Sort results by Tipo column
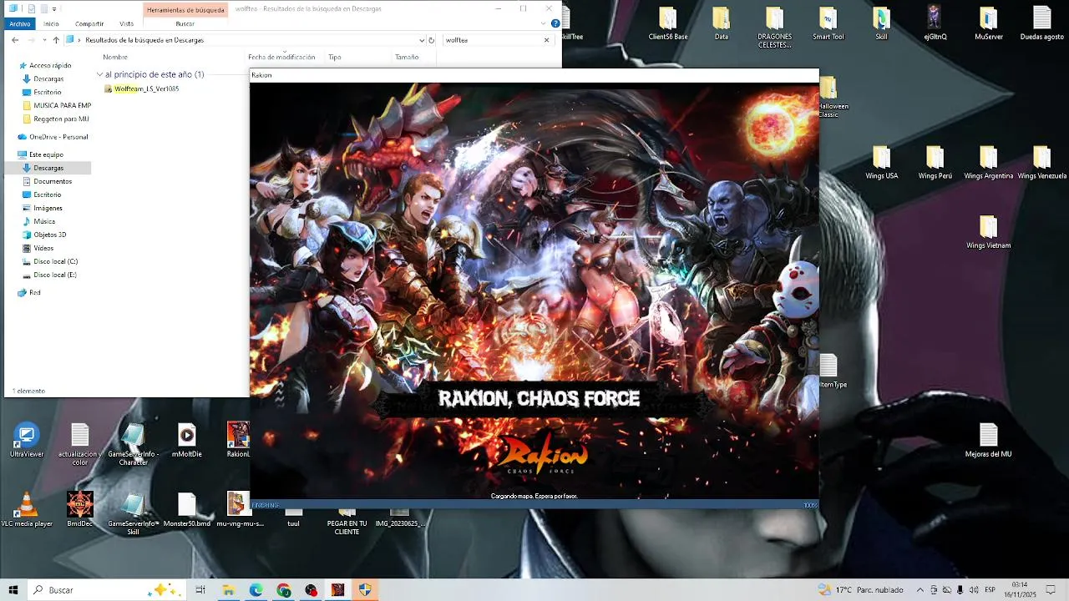The height and width of the screenshot is (601, 1069). [334, 58]
